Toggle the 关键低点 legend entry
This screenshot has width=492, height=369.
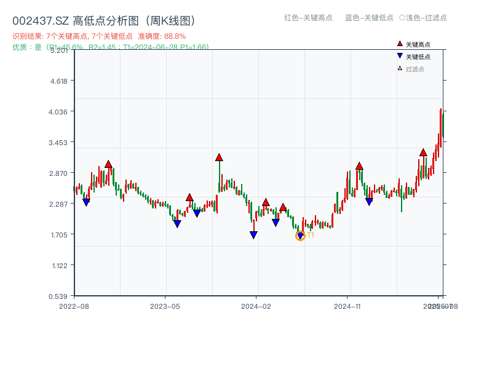[413, 57]
